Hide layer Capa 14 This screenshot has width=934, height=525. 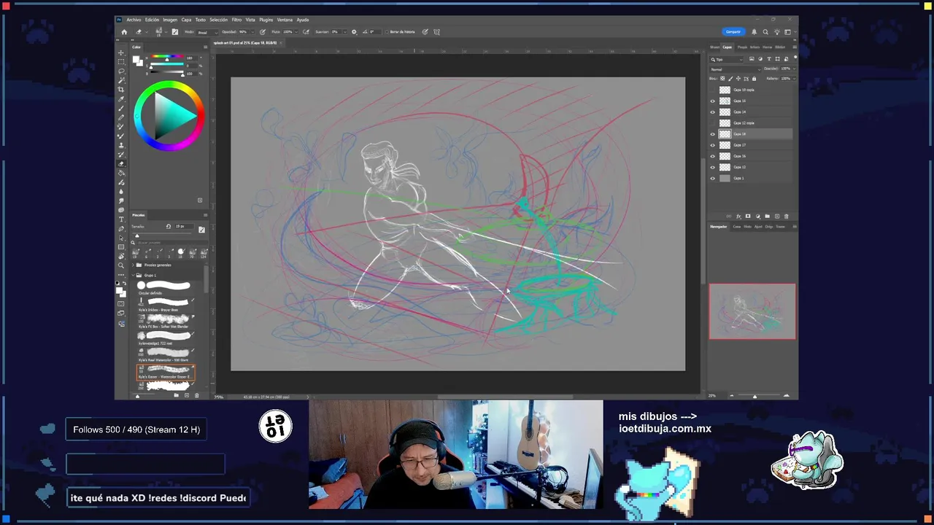[x=712, y=112]
